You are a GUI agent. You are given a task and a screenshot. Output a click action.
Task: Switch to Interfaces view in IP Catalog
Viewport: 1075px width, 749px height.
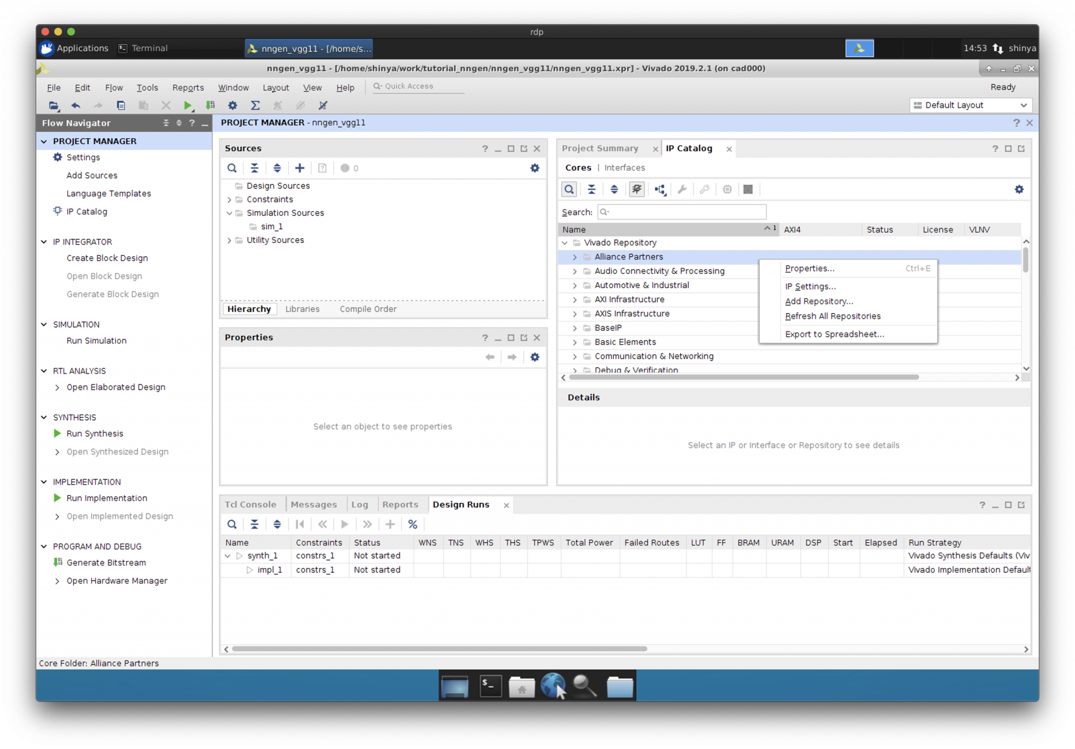625,168
